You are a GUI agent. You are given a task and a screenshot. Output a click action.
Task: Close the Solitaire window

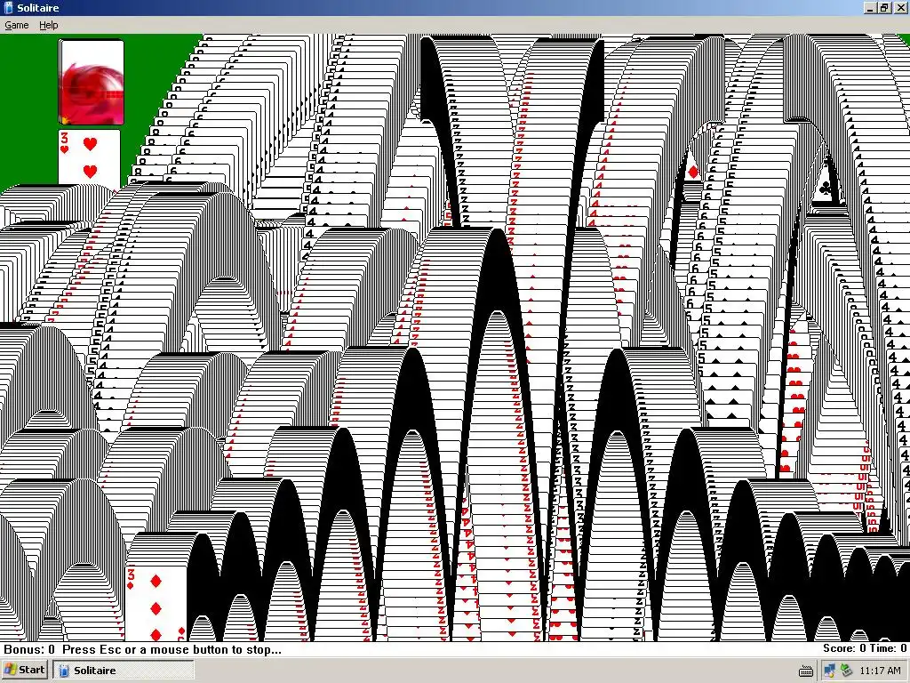pyautogui.click(x=899, y=7)
